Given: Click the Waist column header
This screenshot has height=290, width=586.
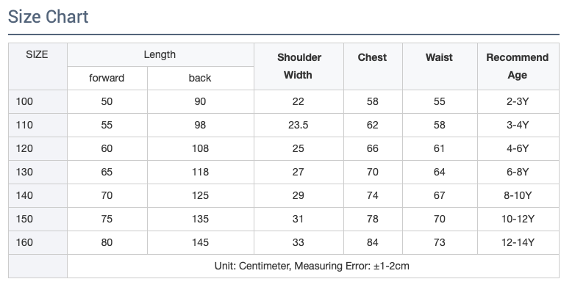Looking at the screenshot, I should click(440, 66).
